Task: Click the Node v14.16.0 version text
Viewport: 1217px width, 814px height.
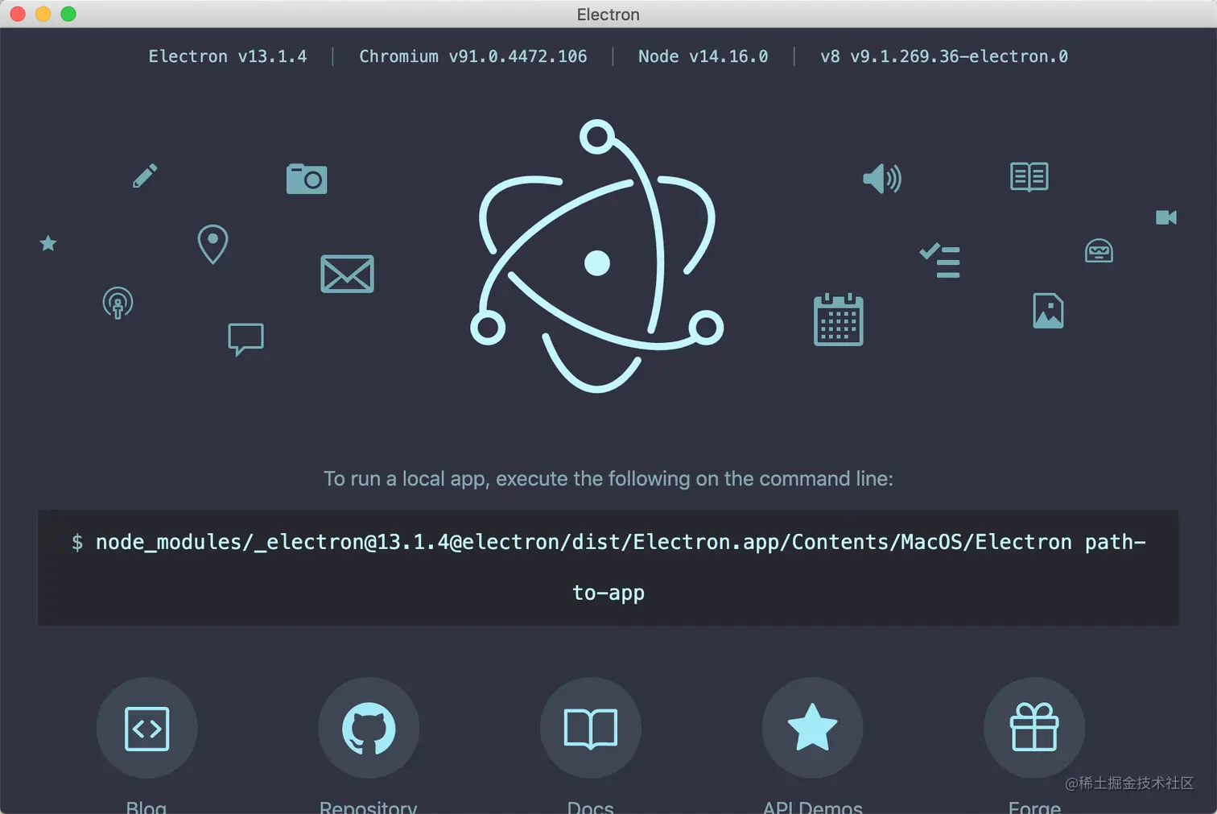Action: pos(703,56)
